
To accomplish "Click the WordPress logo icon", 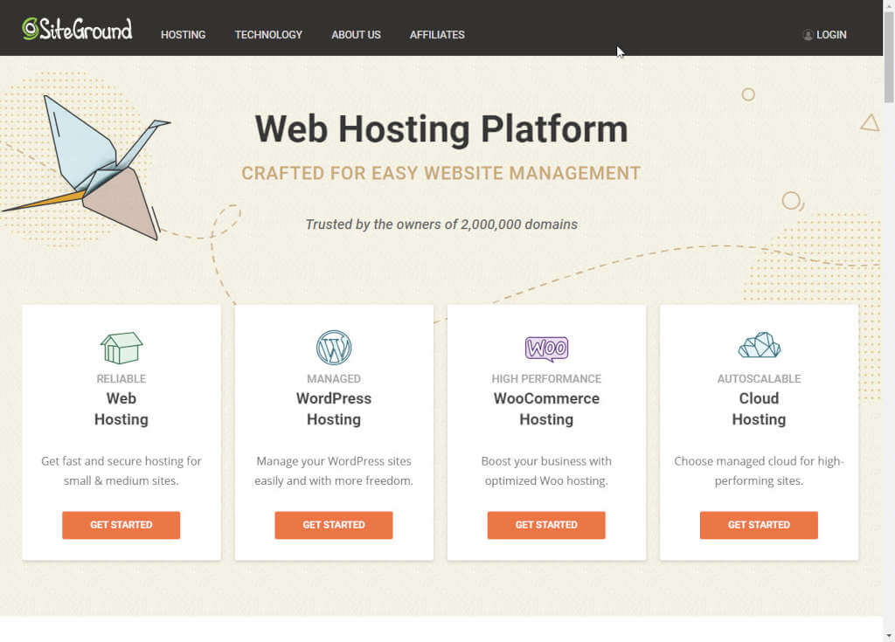I will 334,348.
